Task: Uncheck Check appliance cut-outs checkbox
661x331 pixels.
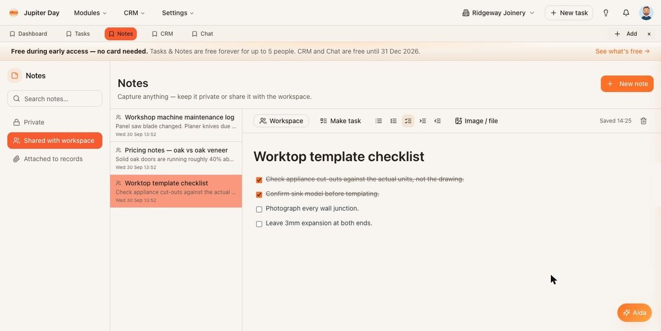Action: point(259,180)
